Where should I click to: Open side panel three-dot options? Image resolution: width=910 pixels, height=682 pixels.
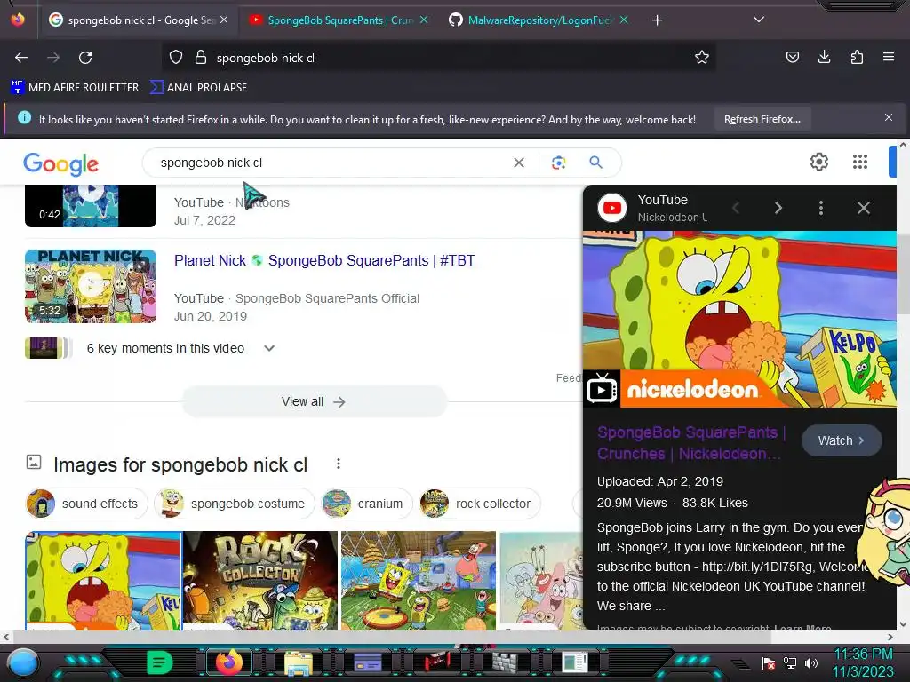coord(820,208)
